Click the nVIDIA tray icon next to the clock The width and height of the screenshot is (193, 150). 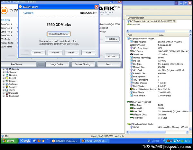click(x=182, y=141)
